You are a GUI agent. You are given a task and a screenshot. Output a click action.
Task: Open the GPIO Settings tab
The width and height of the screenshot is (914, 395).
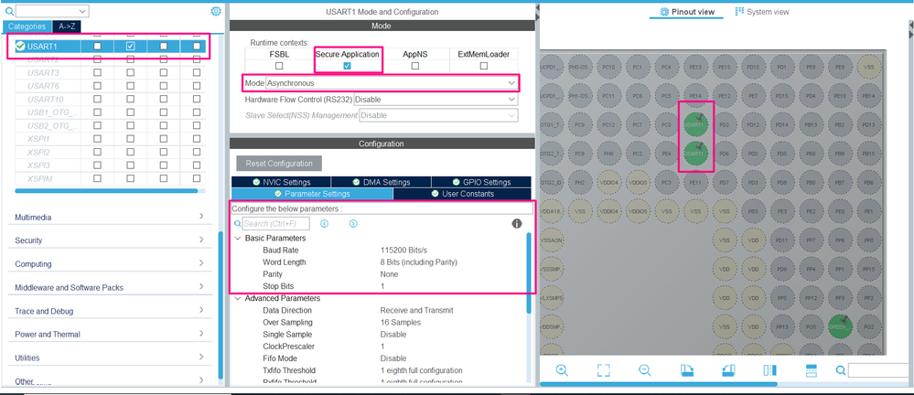[x=481, y=182]
